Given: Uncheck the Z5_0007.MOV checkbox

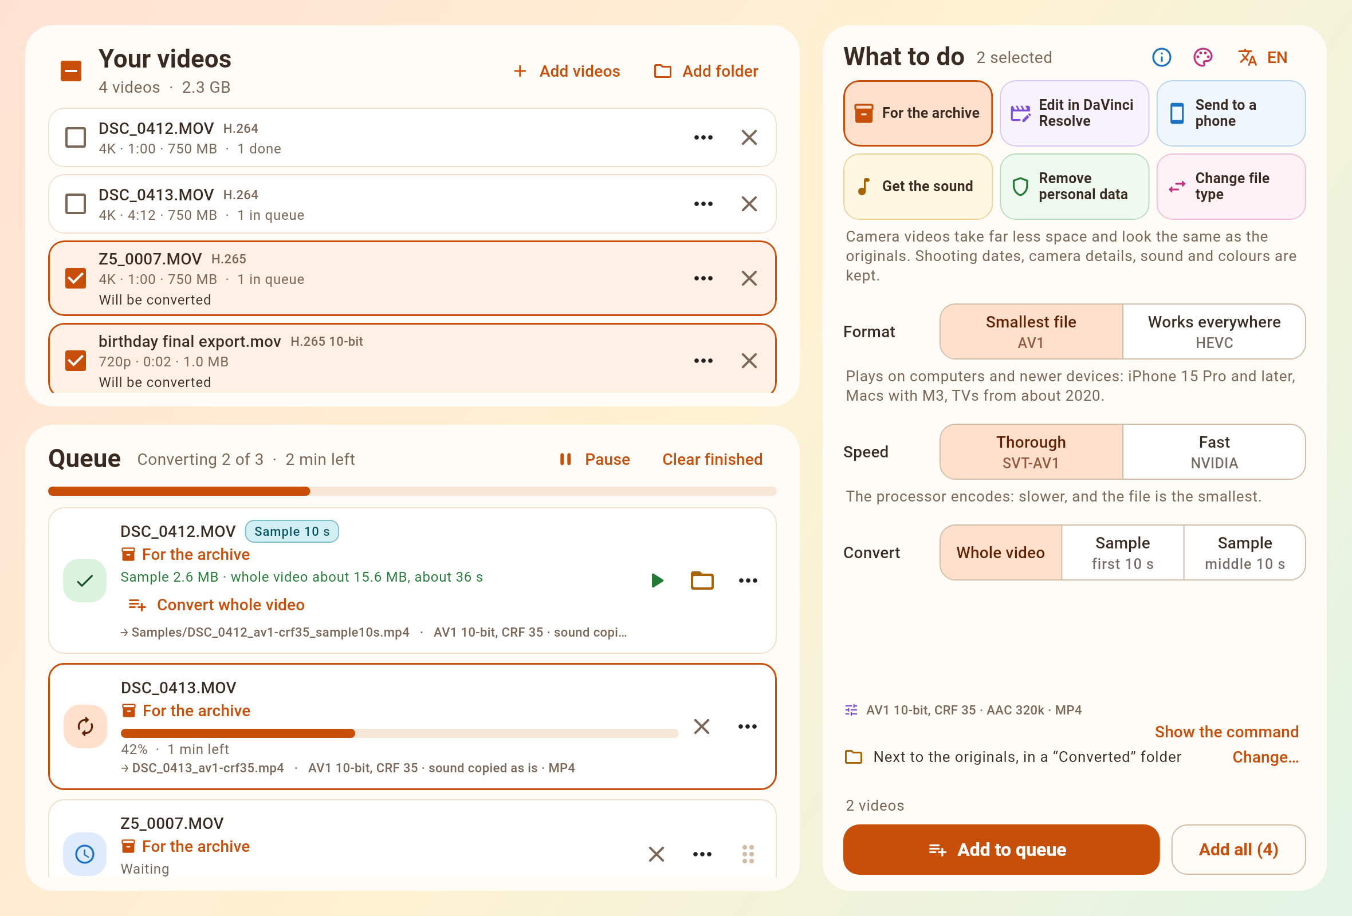Looking at the screenshot, I should pos(76,278).
